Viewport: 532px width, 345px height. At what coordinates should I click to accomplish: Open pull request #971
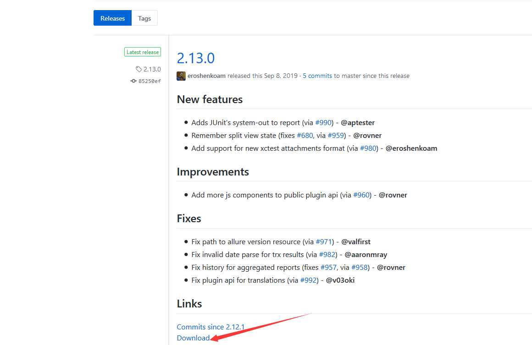[324, 242]
